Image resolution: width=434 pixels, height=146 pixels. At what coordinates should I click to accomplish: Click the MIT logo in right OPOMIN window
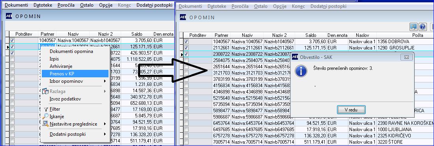tap(183, 17)
